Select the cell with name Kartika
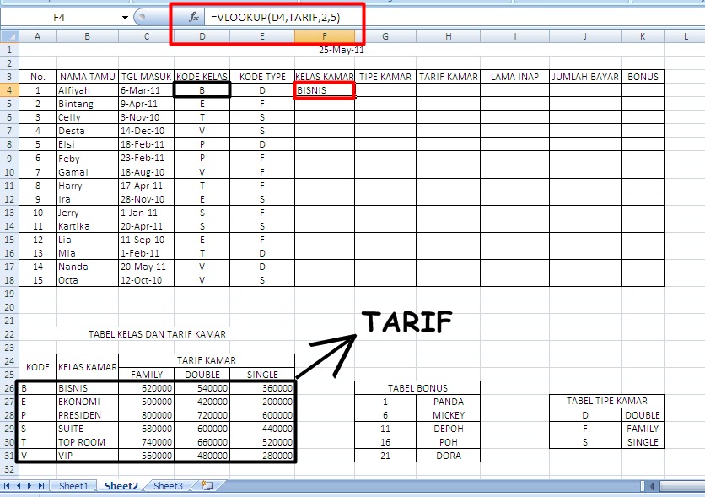The image size is (705, 497). tap(87, 226)
